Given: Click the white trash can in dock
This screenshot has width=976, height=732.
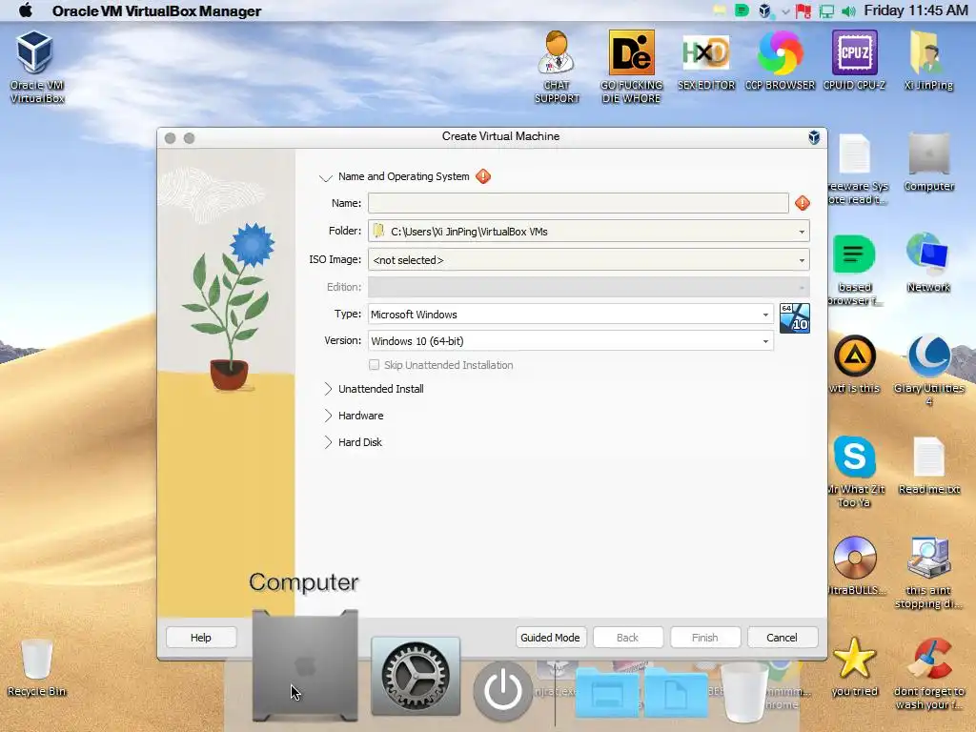Looking at the screenshot, I should [x=744, y=692].
